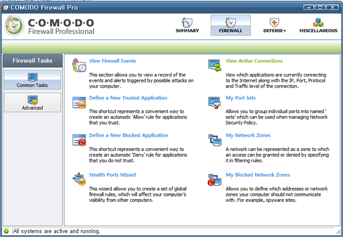The height and width of the screenshot is (237, 343).
Task: Click the green status check icon in status bar
Action: point(6,231)
